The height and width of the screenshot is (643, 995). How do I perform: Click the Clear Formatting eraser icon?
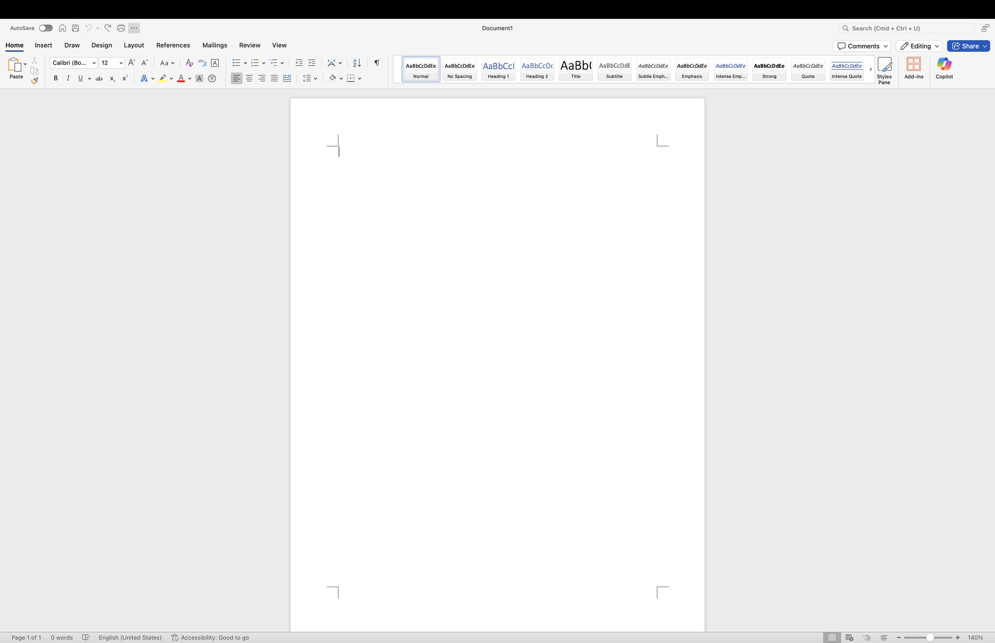coord(189,63)
